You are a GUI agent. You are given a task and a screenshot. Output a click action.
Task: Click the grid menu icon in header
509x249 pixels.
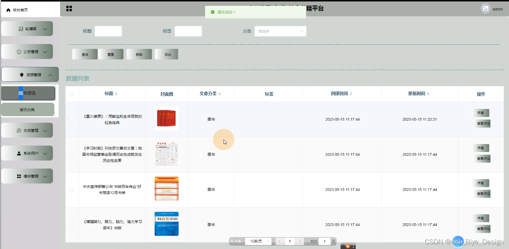click(69, 9)
